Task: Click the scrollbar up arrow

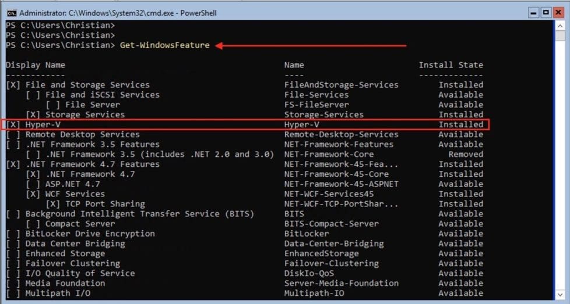Action: (x=560, y=26)
